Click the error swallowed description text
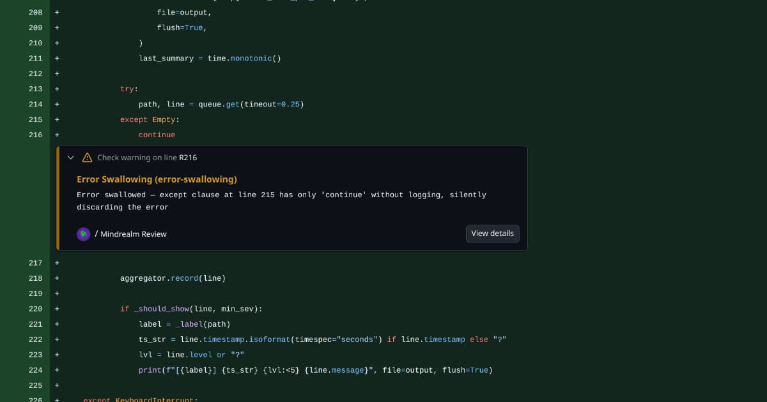Viewport: 767px width, 402px height. pyautogui.click(x=281, y=201)
